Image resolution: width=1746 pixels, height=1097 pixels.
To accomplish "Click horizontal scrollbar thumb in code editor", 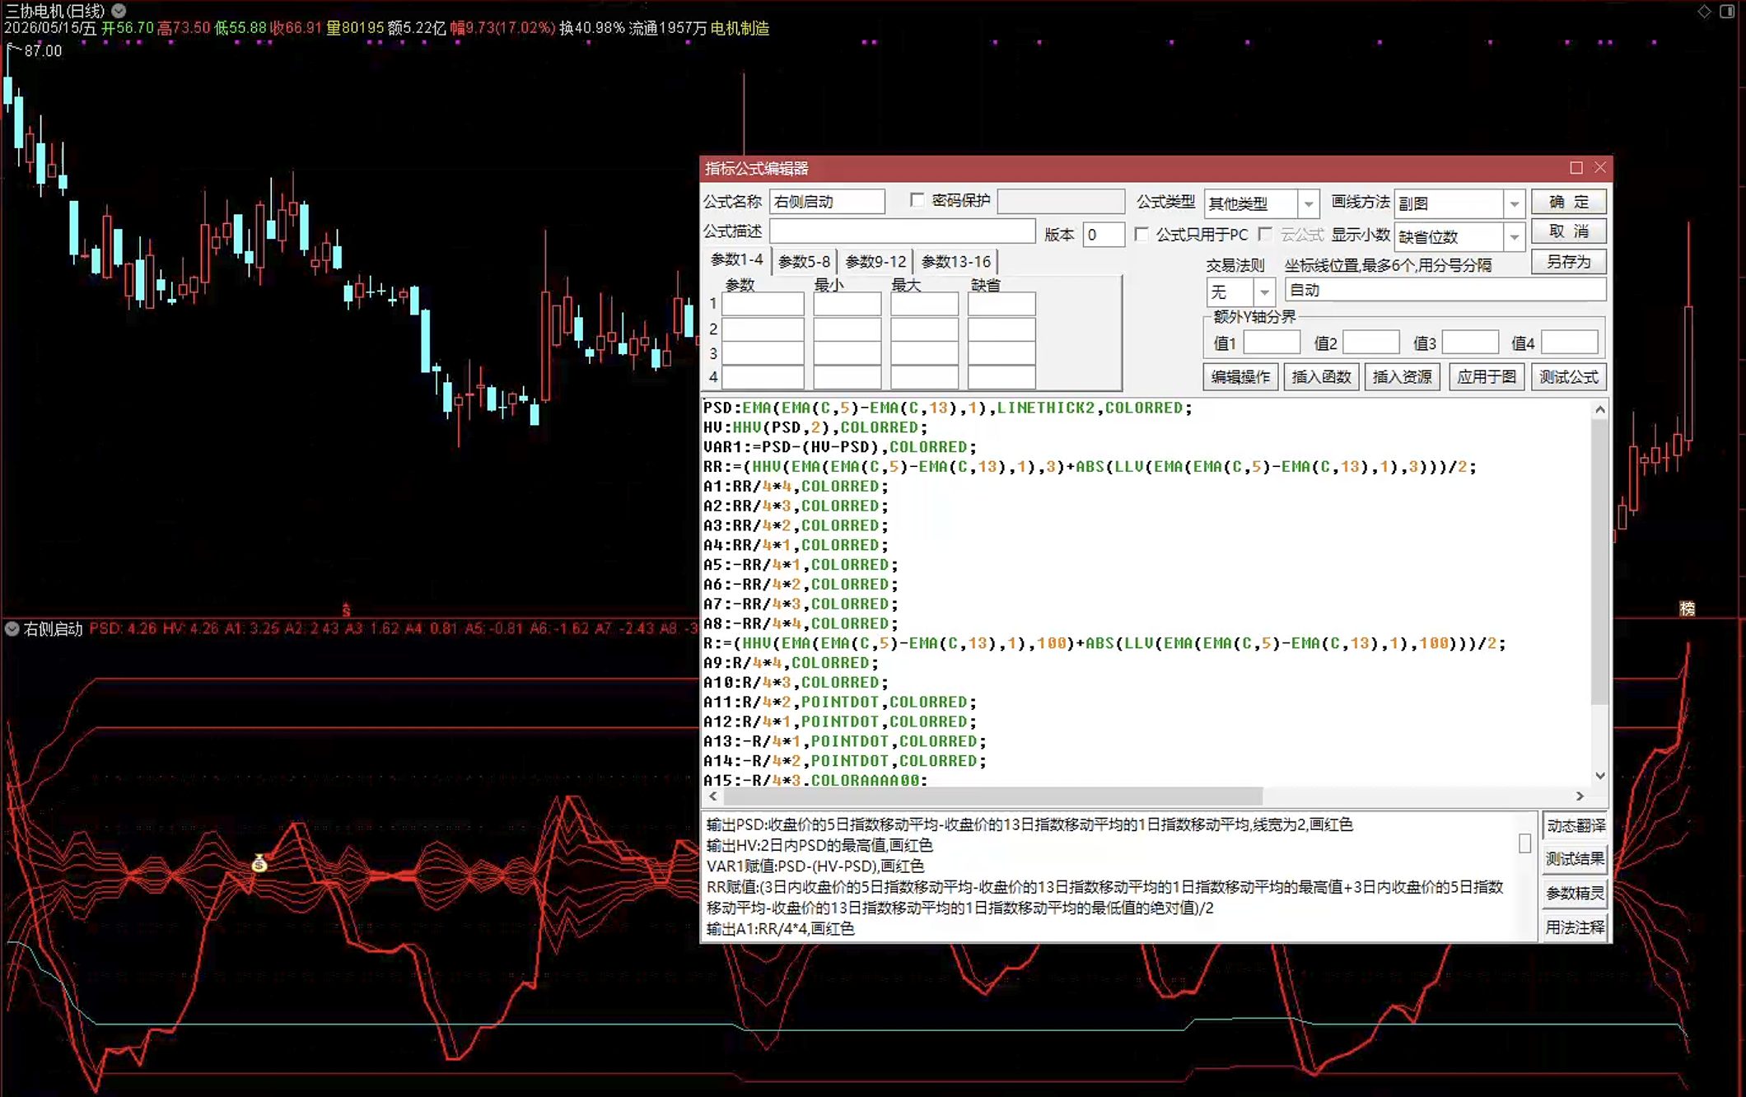I will 992,796.
